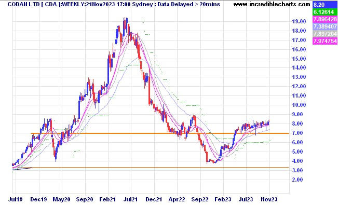Click the Feb23 date axis label
Screen dimensions: 338x205
pyautogui.click(x=223, y=199)
